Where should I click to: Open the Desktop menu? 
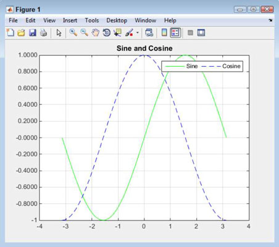tap(117, 20)
